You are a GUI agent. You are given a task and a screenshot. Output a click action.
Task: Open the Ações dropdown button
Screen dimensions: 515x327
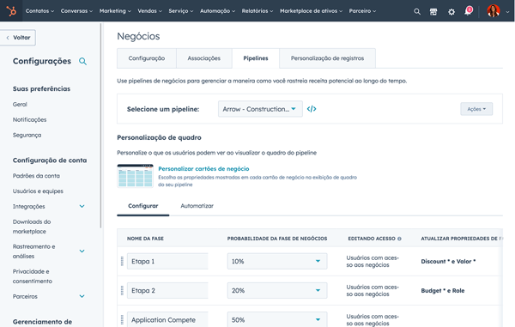tap(476, 109)
